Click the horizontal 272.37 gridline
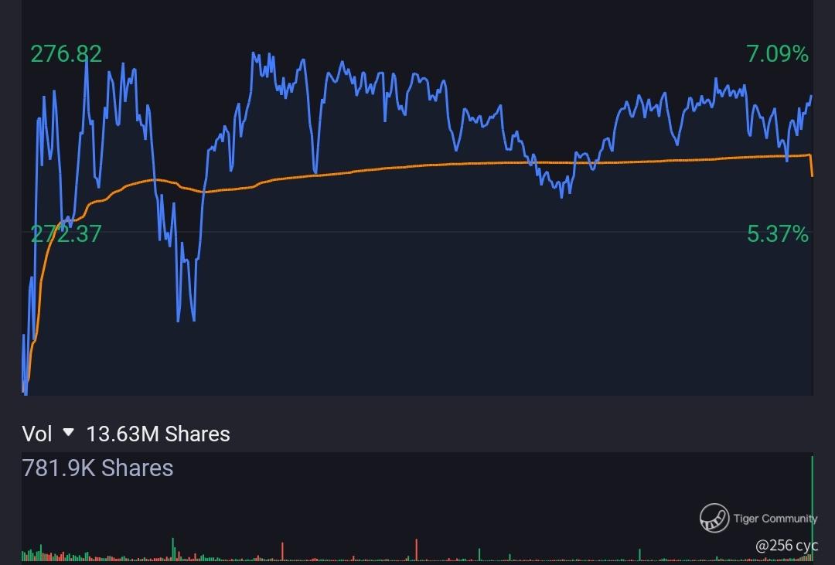The image size is (835, 565). pos(417,232)
